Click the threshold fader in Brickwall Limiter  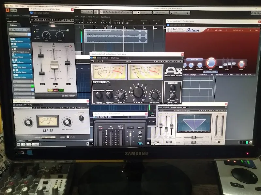click(x=130, y=135)
